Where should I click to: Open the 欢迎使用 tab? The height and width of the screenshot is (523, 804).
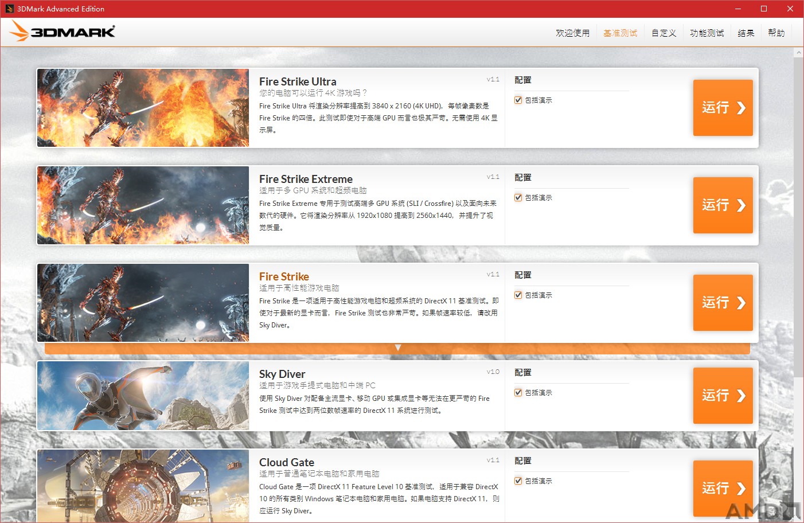[572, 33]
